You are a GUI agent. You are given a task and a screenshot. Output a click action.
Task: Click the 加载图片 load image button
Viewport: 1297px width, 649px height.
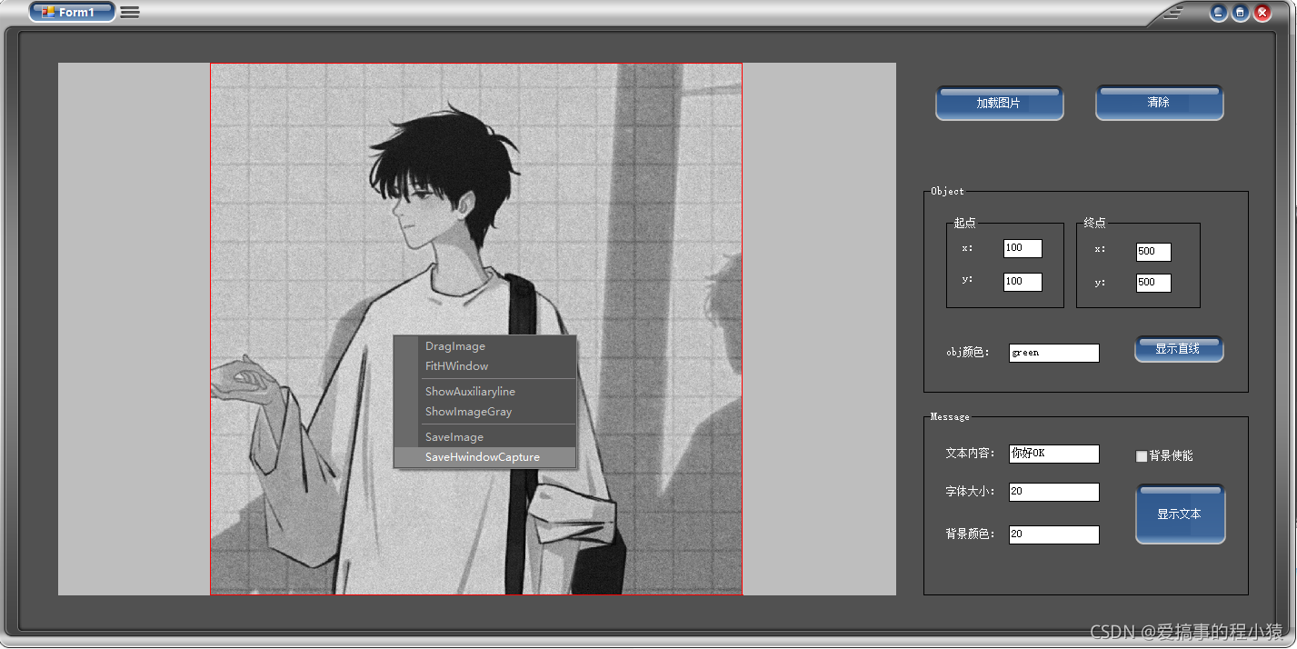pyautogui.click(x=999, y=103)
